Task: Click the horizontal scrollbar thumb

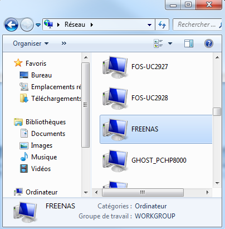Action: pyautogui.click(x=143, y=192)
